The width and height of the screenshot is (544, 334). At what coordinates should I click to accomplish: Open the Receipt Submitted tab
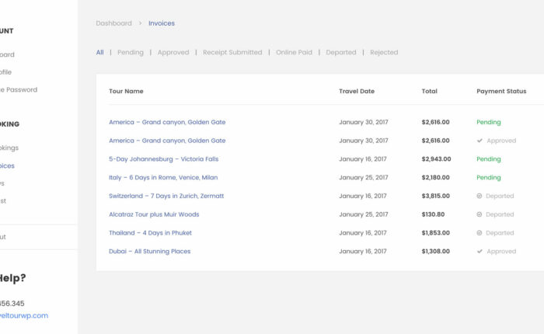[x=232, y=53]
